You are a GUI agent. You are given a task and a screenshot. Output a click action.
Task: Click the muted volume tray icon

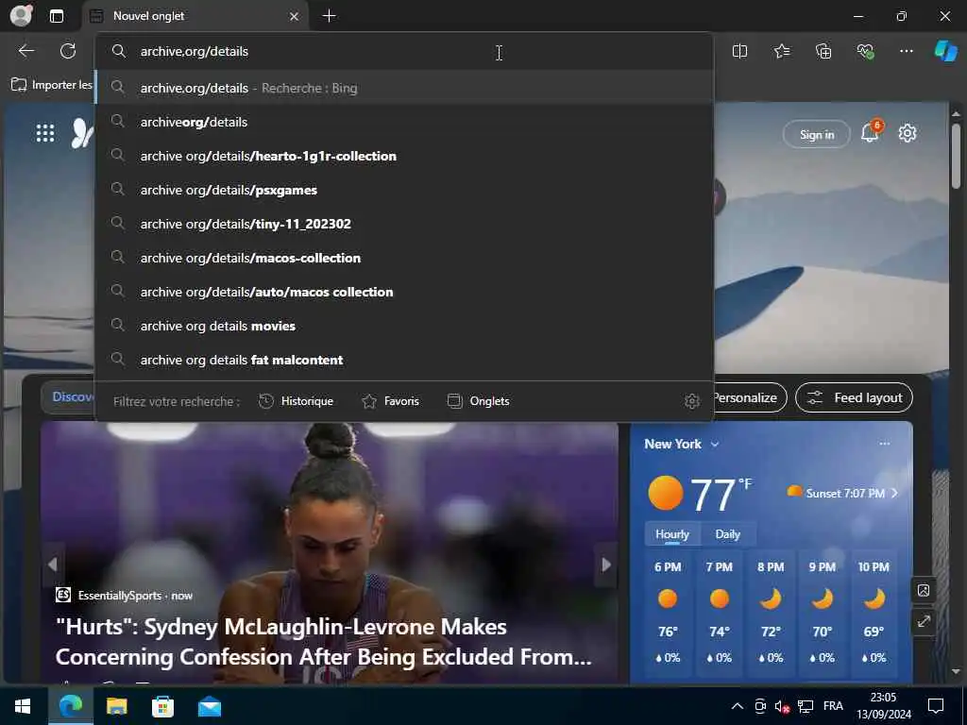[x=782, y=706]
